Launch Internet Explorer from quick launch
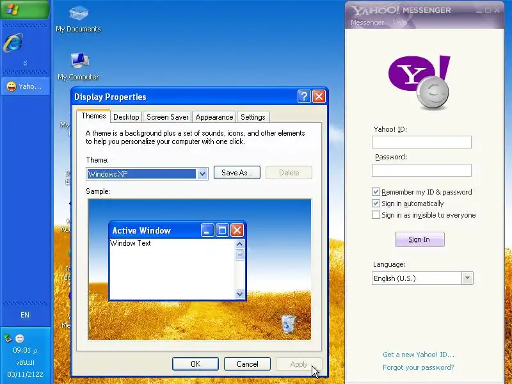 click(13, 43)
